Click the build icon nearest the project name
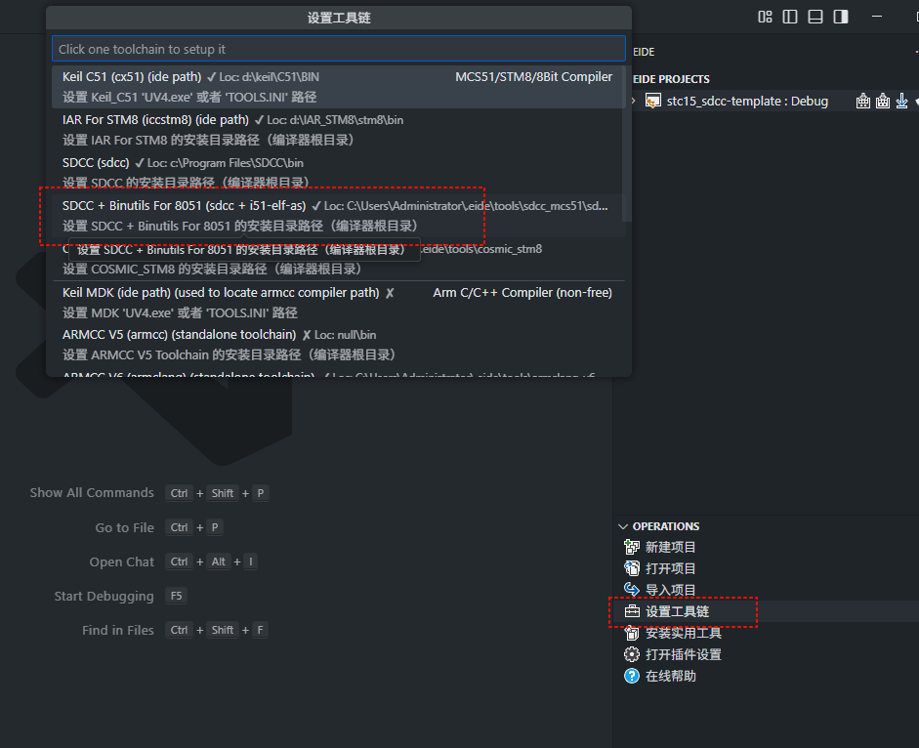This screenshot has width=919, height=748. [862, 101]
